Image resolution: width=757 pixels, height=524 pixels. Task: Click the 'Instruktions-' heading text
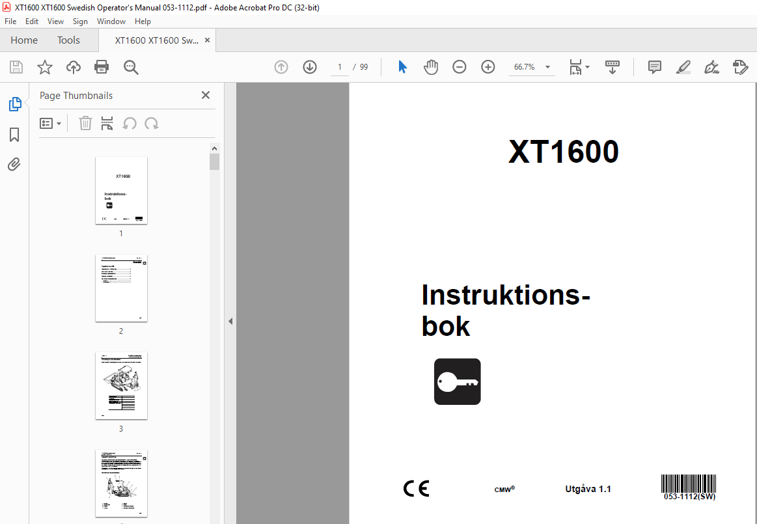(x=506, y=295)
